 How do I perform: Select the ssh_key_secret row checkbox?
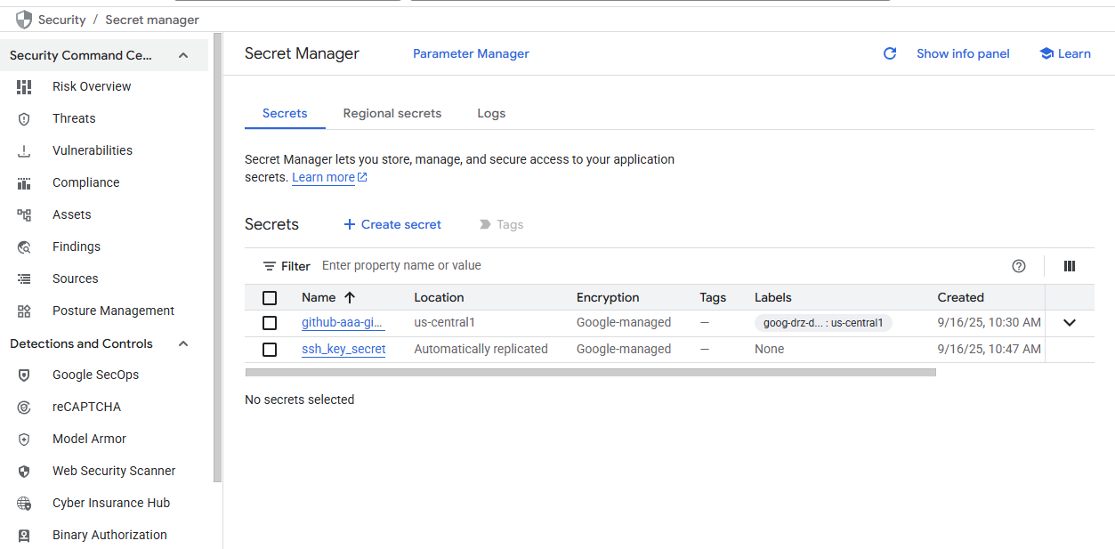coord(270,350)
